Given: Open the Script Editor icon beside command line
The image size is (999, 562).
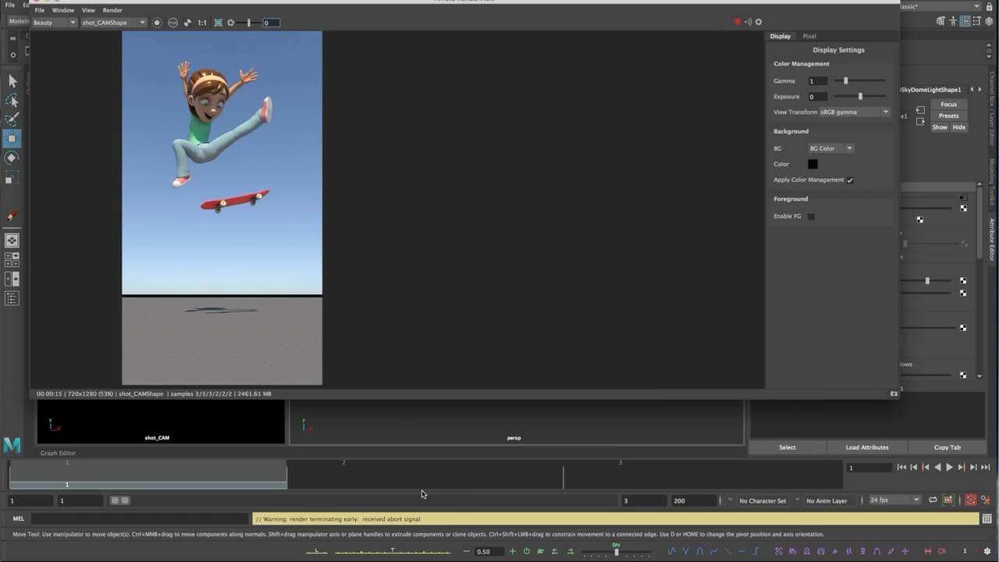Looking at the screenshot, I should pyautogui.click(x=987, y=518).
